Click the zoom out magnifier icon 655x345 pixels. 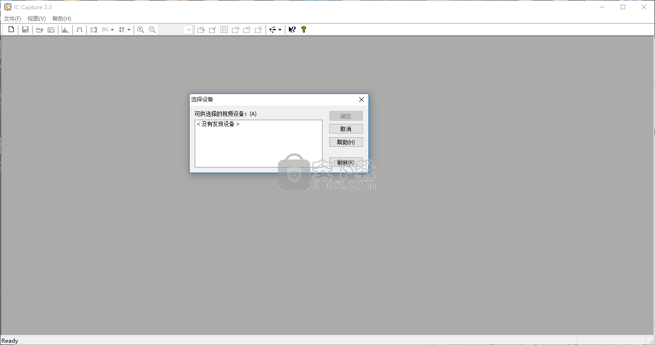pos(152,29)
